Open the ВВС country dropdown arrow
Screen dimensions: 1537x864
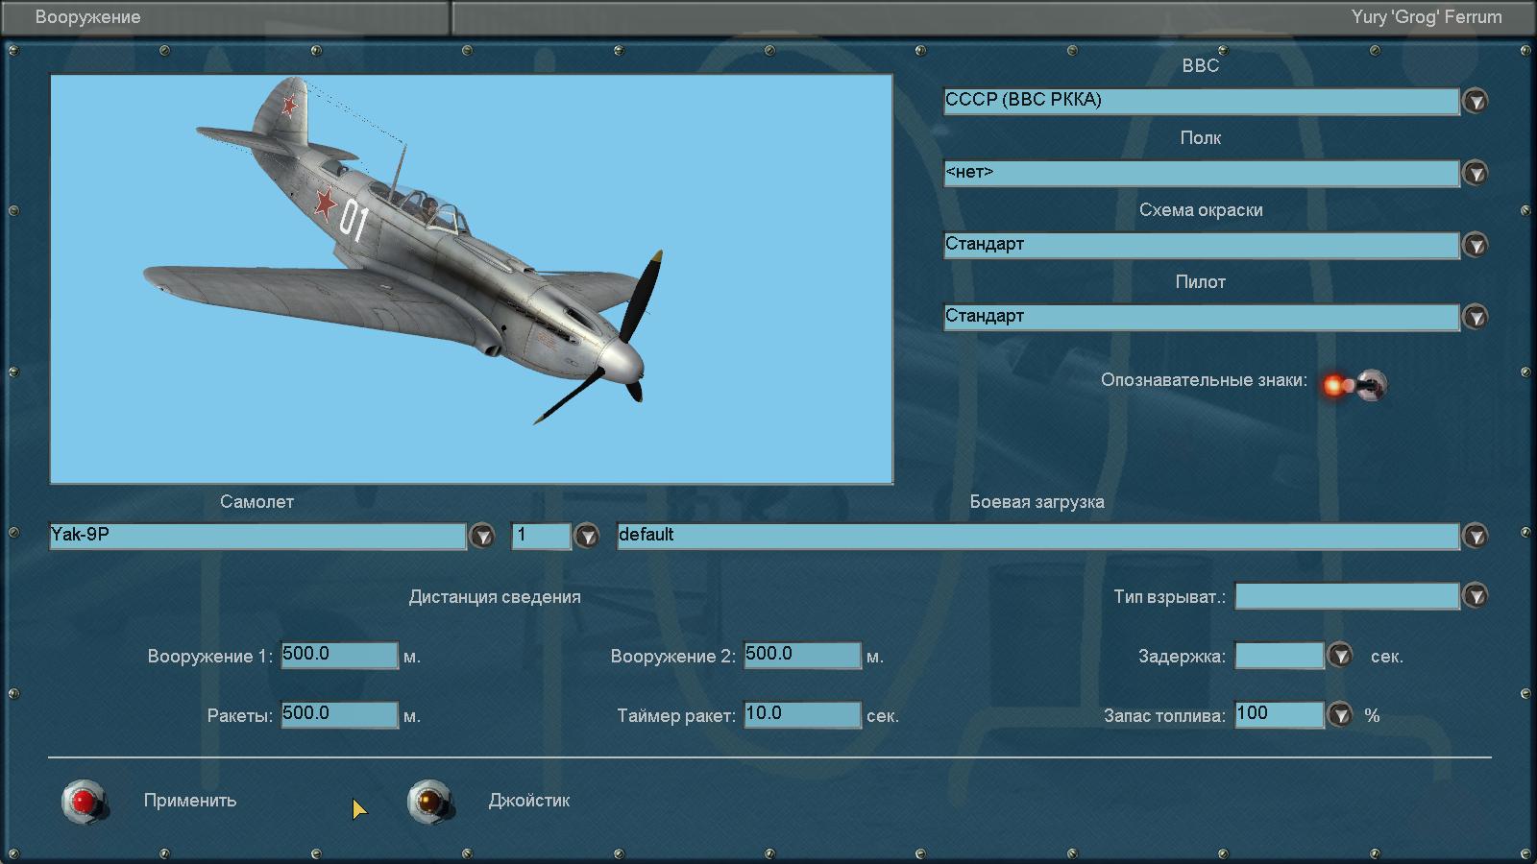[x=1476, y=101]
